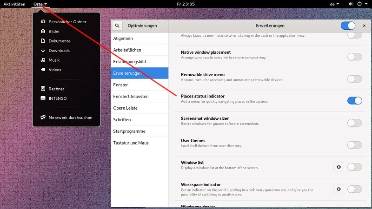Disable the Places status indicator switch

(x=354, y=101)
